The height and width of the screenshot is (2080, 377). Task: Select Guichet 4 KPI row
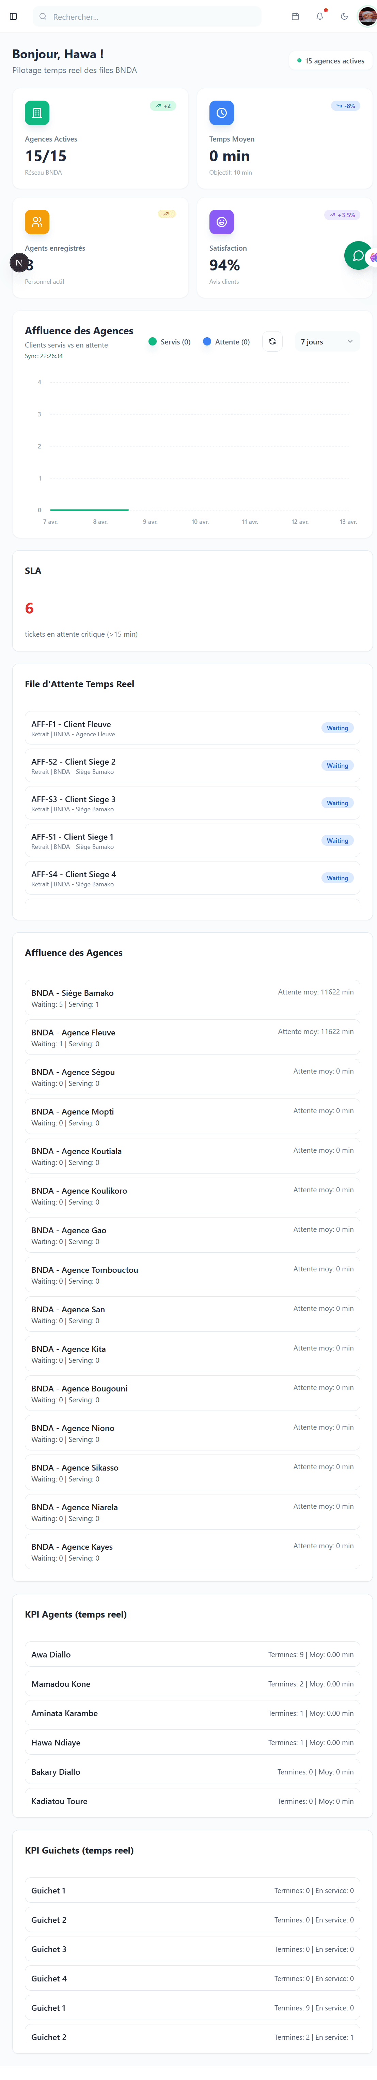pyautogui.click(x=192, y=1978)
